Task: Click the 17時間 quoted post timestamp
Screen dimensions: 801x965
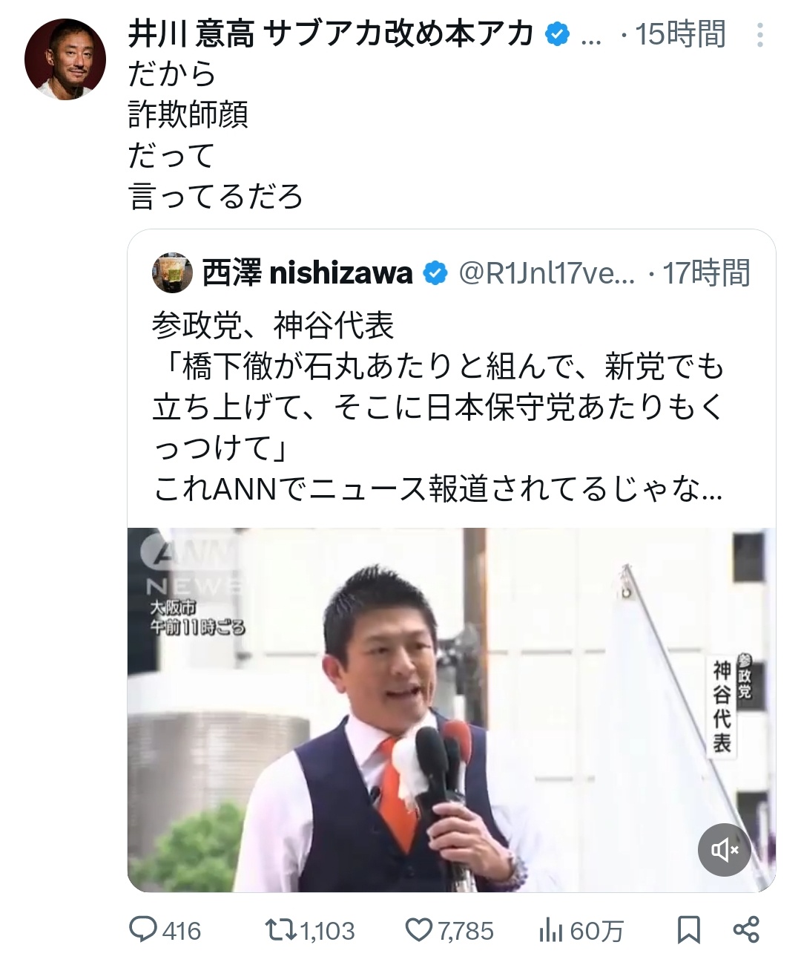Action: 706,273
